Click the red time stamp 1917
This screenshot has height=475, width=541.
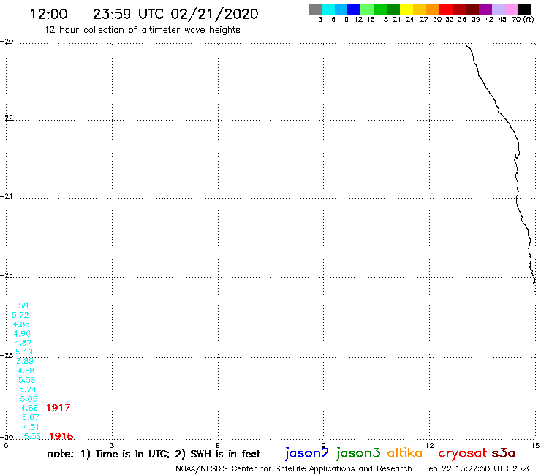click(58, 408)
